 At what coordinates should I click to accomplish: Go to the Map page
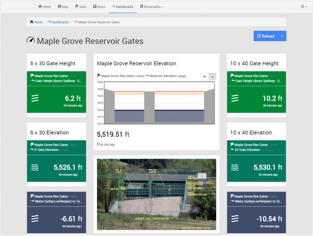tap(63, 7)
